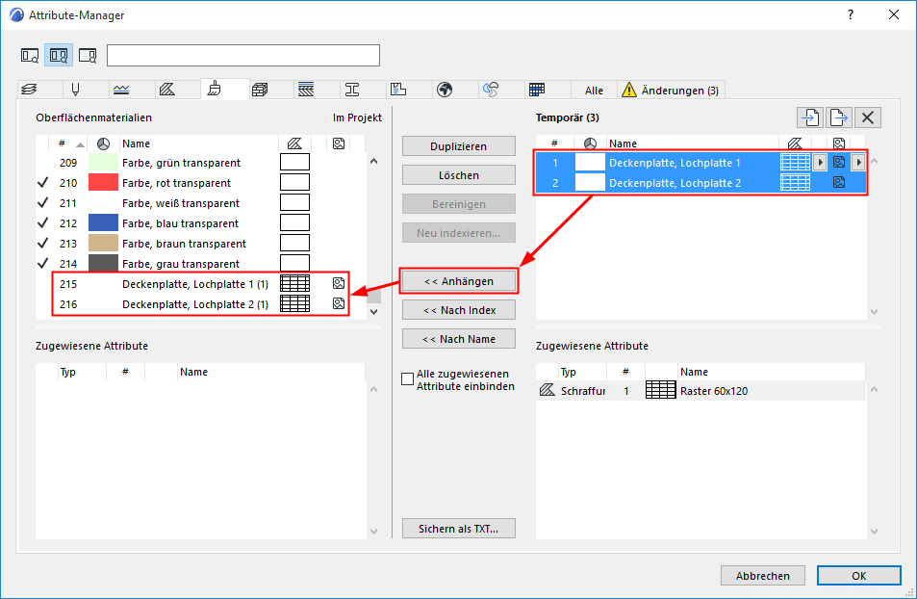Click texture column header in Temporär list
This screenshot has width=917, height=599.
pos(839,143)
